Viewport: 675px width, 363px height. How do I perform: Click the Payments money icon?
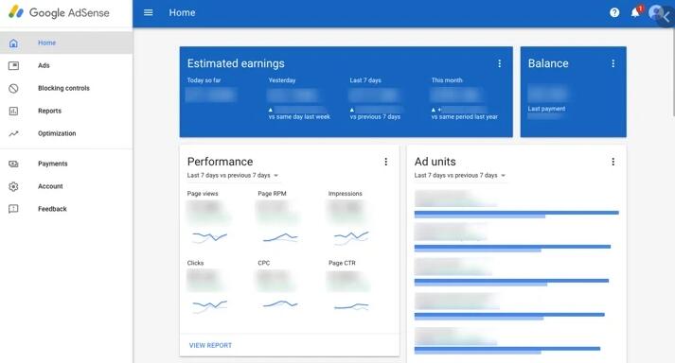click(13, 164)
